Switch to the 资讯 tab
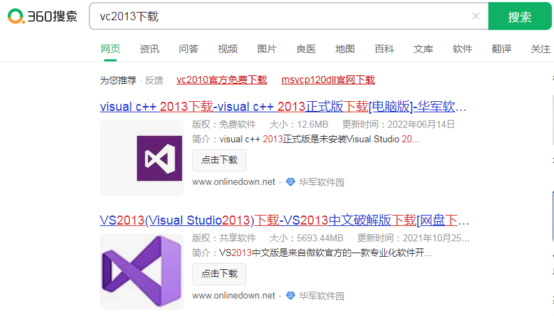 [150, 49]
